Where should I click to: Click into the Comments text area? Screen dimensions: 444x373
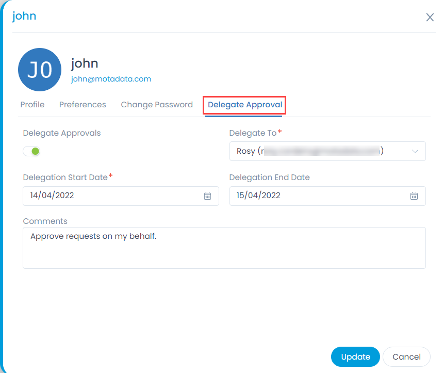point(224,248)
